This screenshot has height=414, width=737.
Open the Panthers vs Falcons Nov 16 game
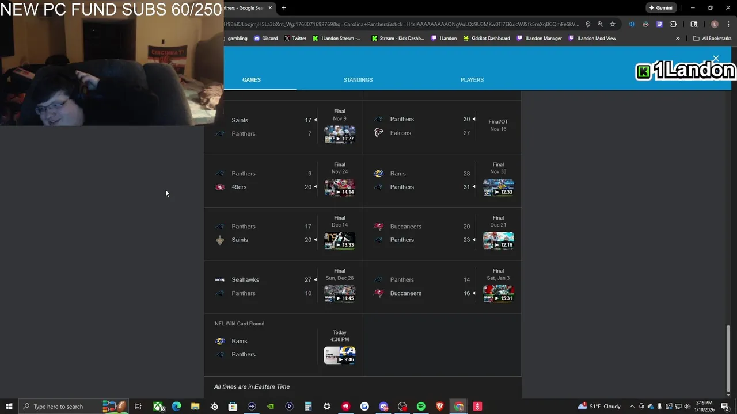click(442, 126)
